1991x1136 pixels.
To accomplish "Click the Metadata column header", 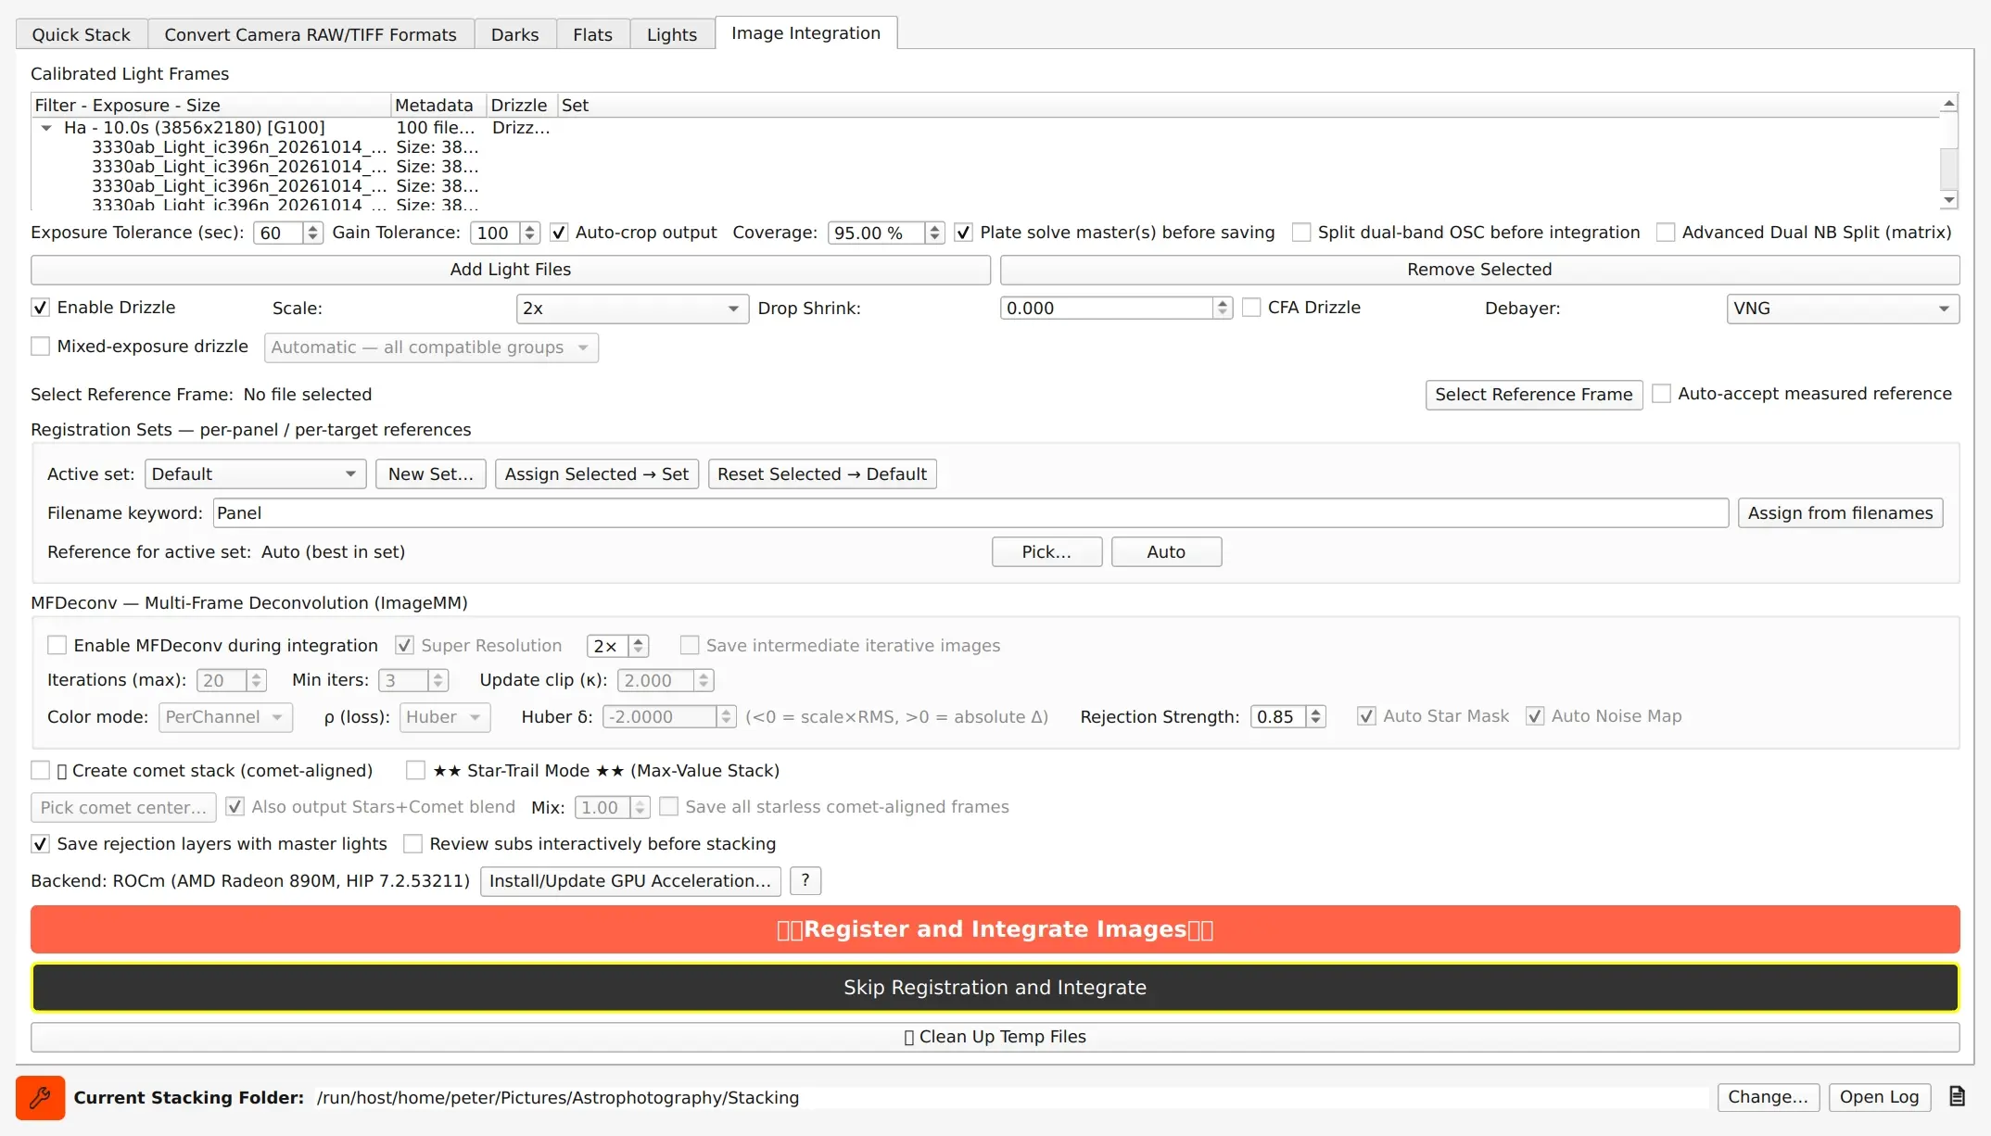I will pos(438,106).
